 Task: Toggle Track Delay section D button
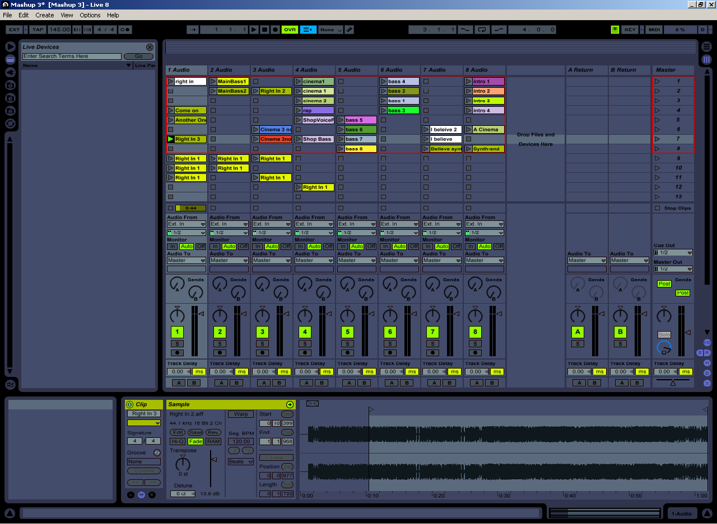pyautogui.click(x=707, y=373)
